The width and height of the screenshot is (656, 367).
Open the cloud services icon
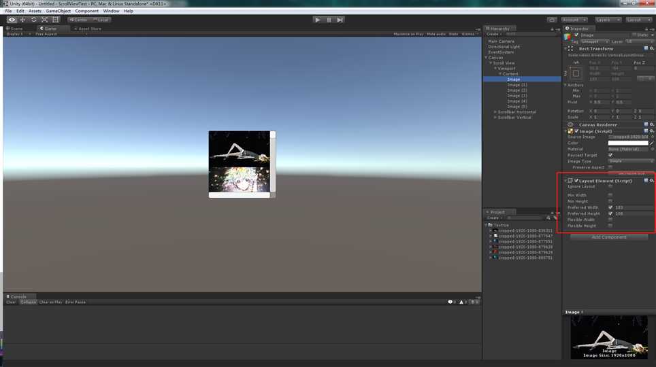click(x=552, y=20)
